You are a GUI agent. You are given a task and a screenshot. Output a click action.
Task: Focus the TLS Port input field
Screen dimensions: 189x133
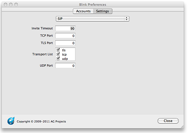[65, 43]
